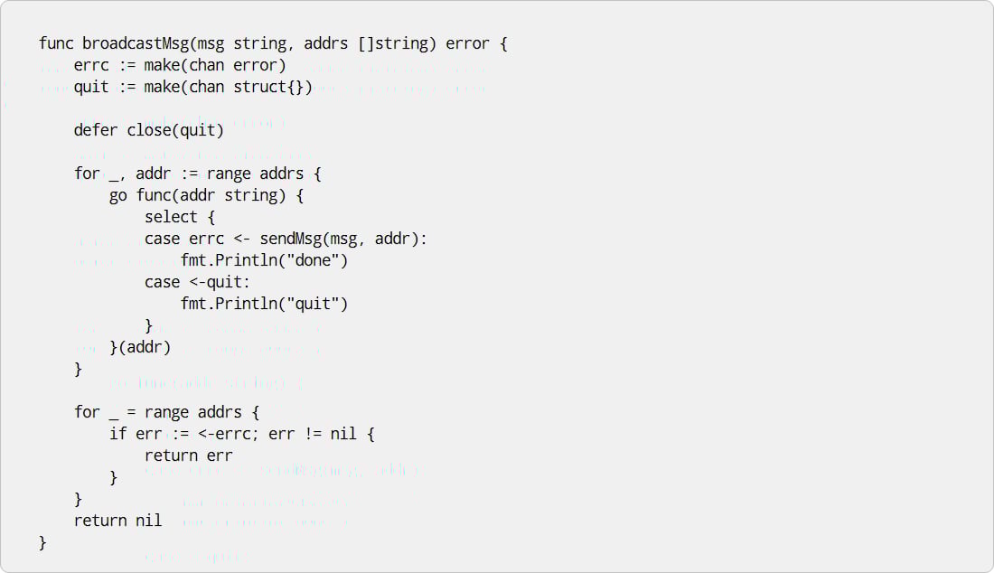Click the closing brace of the select block
The width and height of the screenshot is (994, 573).
pyautogui.click(x=149, y=325)
